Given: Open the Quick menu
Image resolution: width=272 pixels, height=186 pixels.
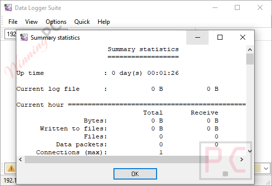Looking at the screenshot, I should (x=82, y=22).
